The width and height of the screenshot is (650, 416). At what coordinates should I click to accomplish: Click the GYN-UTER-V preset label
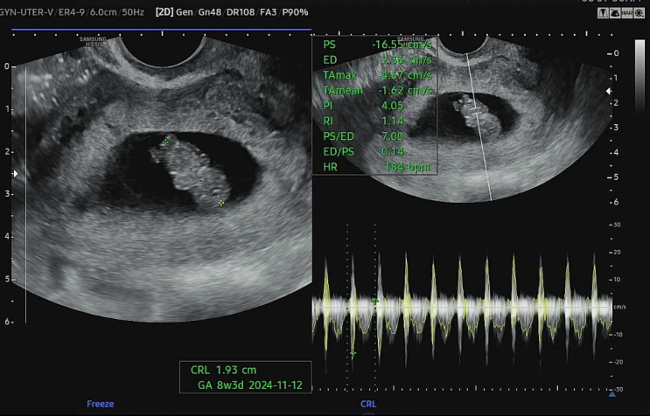pos(26,12)
